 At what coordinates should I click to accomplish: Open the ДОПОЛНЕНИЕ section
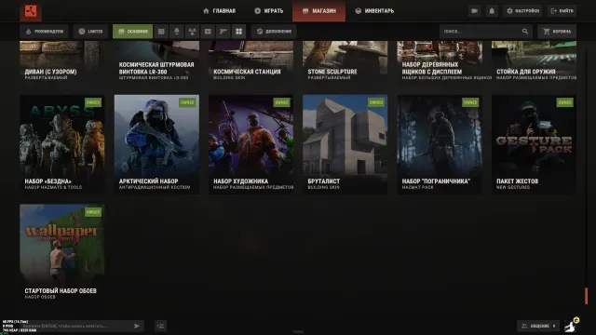[x=274, y=31]
